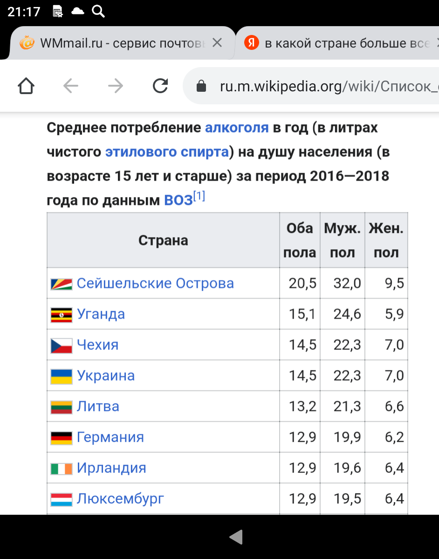Follow the ВОЗ link
The height and width of the screenshot is (559, 439).
[x=178, y=200]
